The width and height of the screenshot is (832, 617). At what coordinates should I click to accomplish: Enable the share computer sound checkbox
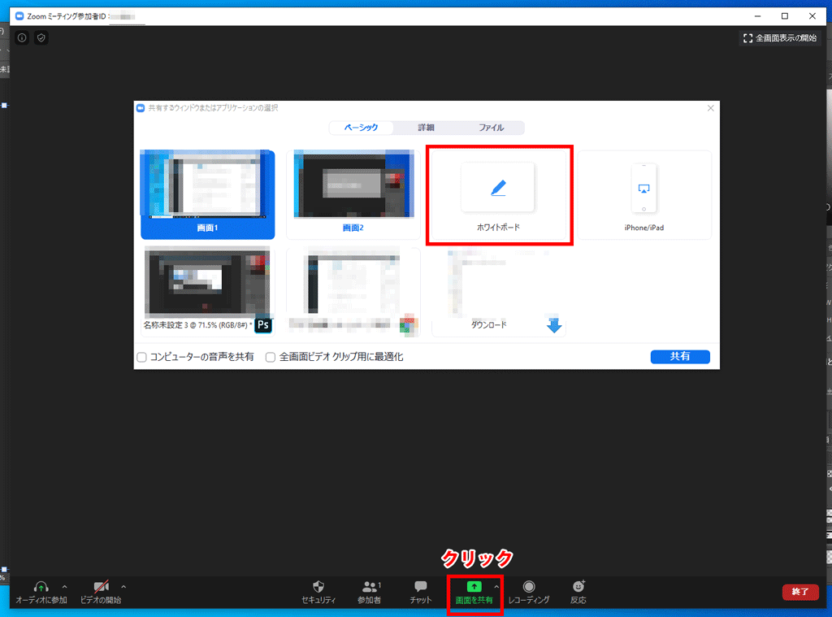[142, 357]
